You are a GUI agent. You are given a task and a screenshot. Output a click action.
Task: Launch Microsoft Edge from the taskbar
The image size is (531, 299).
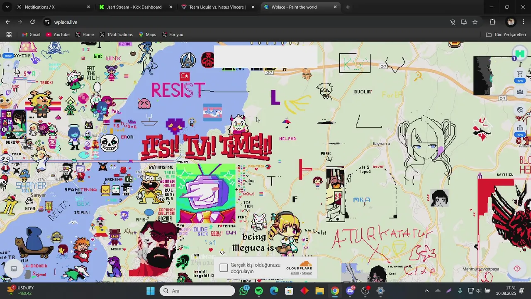click(x=274, y=291)
